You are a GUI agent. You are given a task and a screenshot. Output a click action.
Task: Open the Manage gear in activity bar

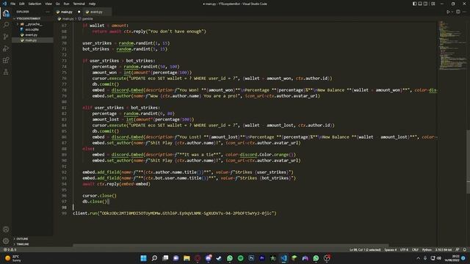[x=6, y=241]
